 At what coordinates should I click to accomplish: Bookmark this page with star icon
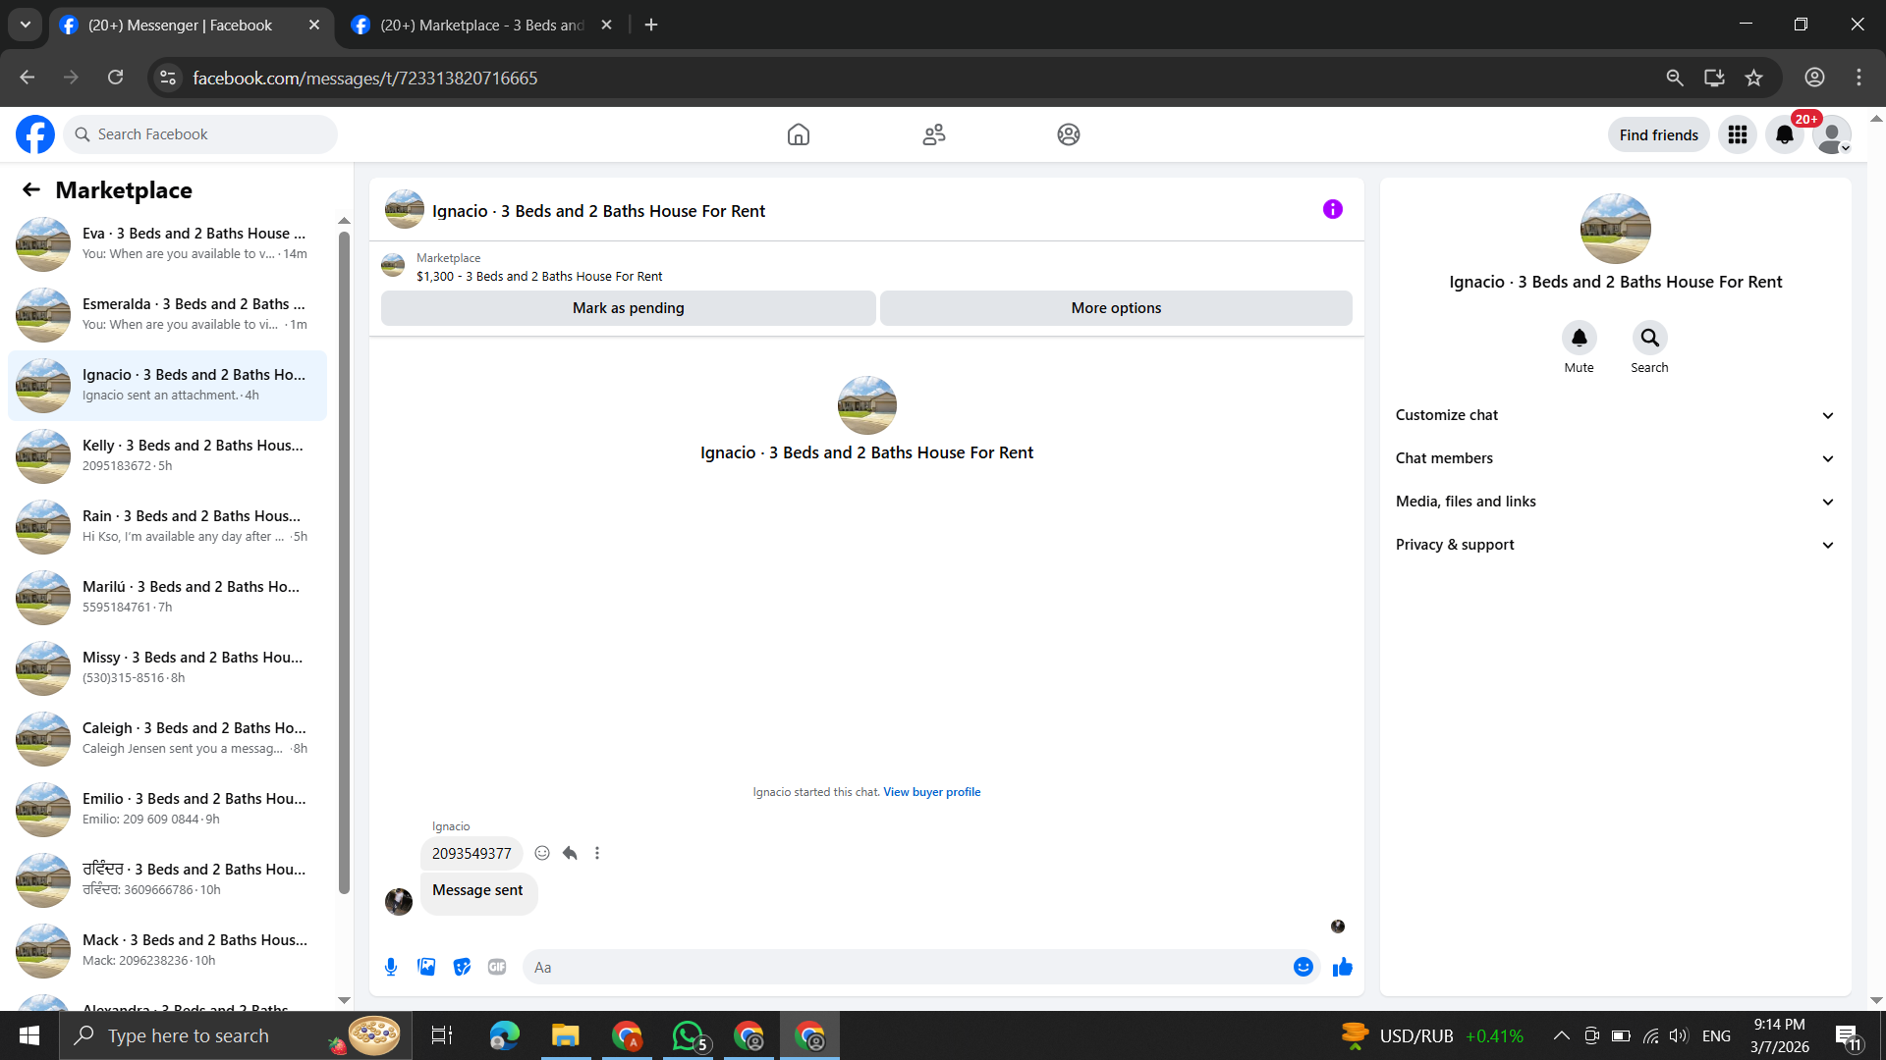pyautogui.click(x=1754, y=78)
